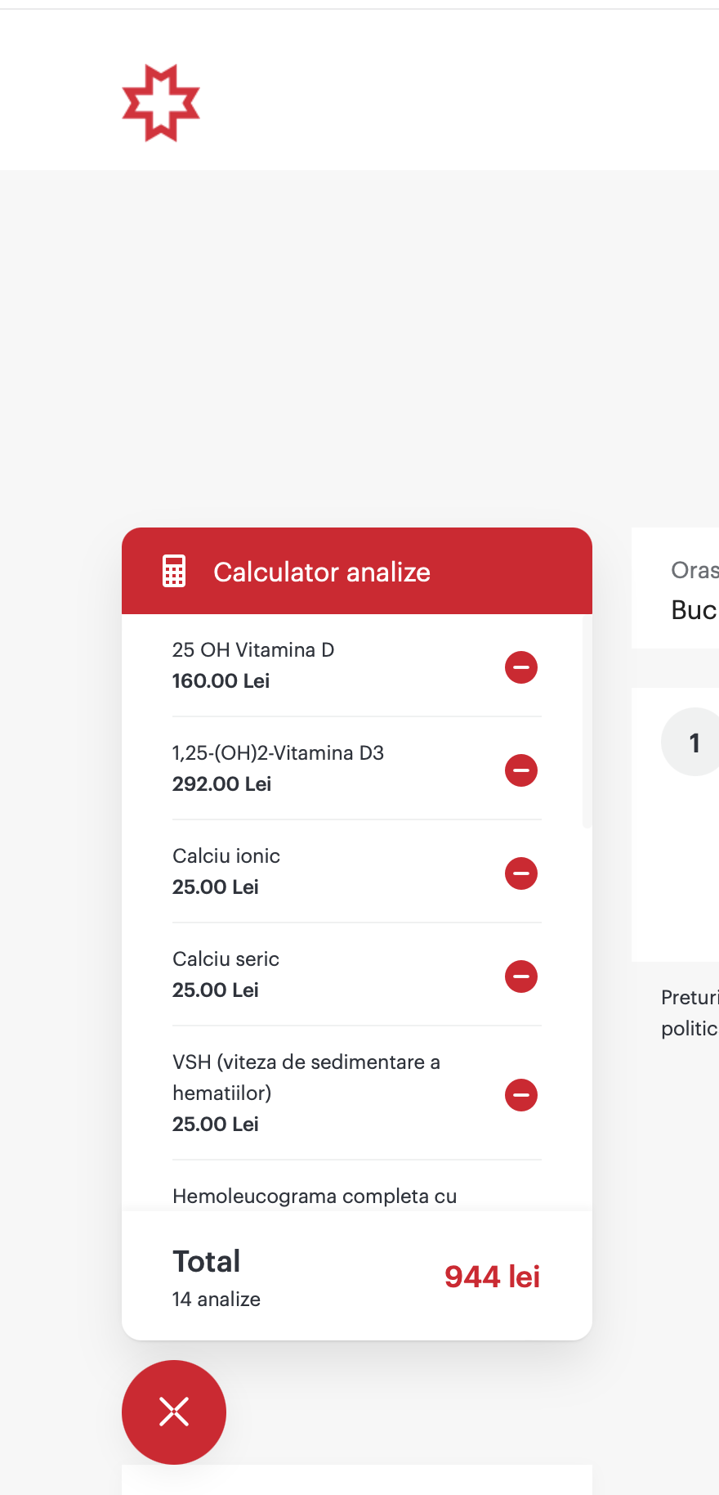Open the red star logo homepage
Screen dimensions: 719x1495
click(x=161, y=103)
